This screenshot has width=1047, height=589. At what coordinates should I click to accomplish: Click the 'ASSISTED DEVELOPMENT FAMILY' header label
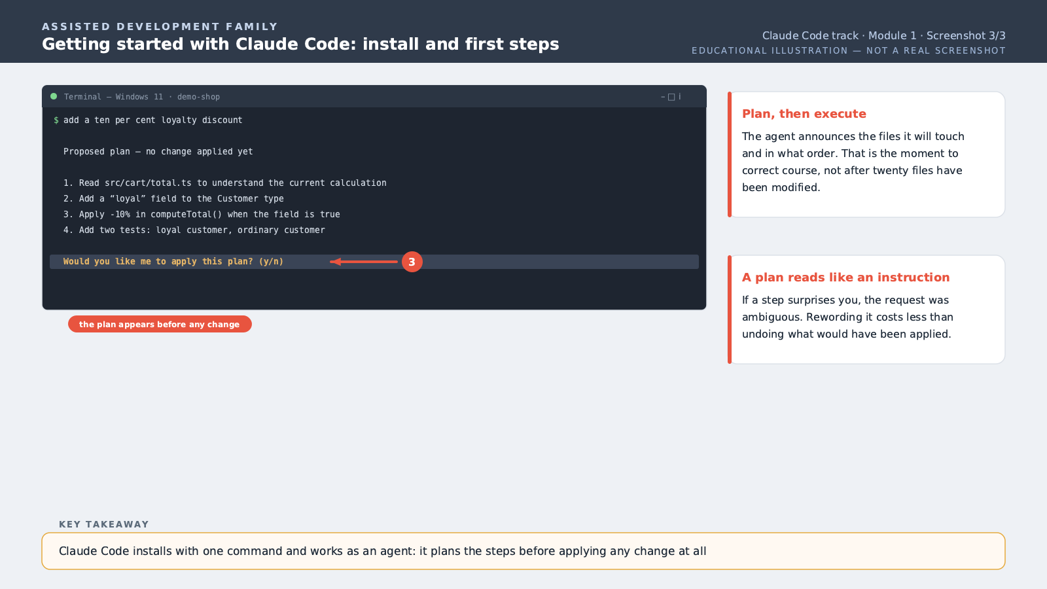(x=160, y=27)
